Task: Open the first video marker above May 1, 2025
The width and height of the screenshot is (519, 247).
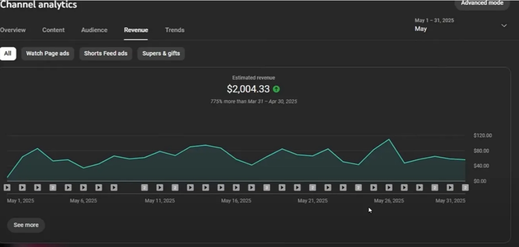Action: pyautogui.click(x=7, y=188)
